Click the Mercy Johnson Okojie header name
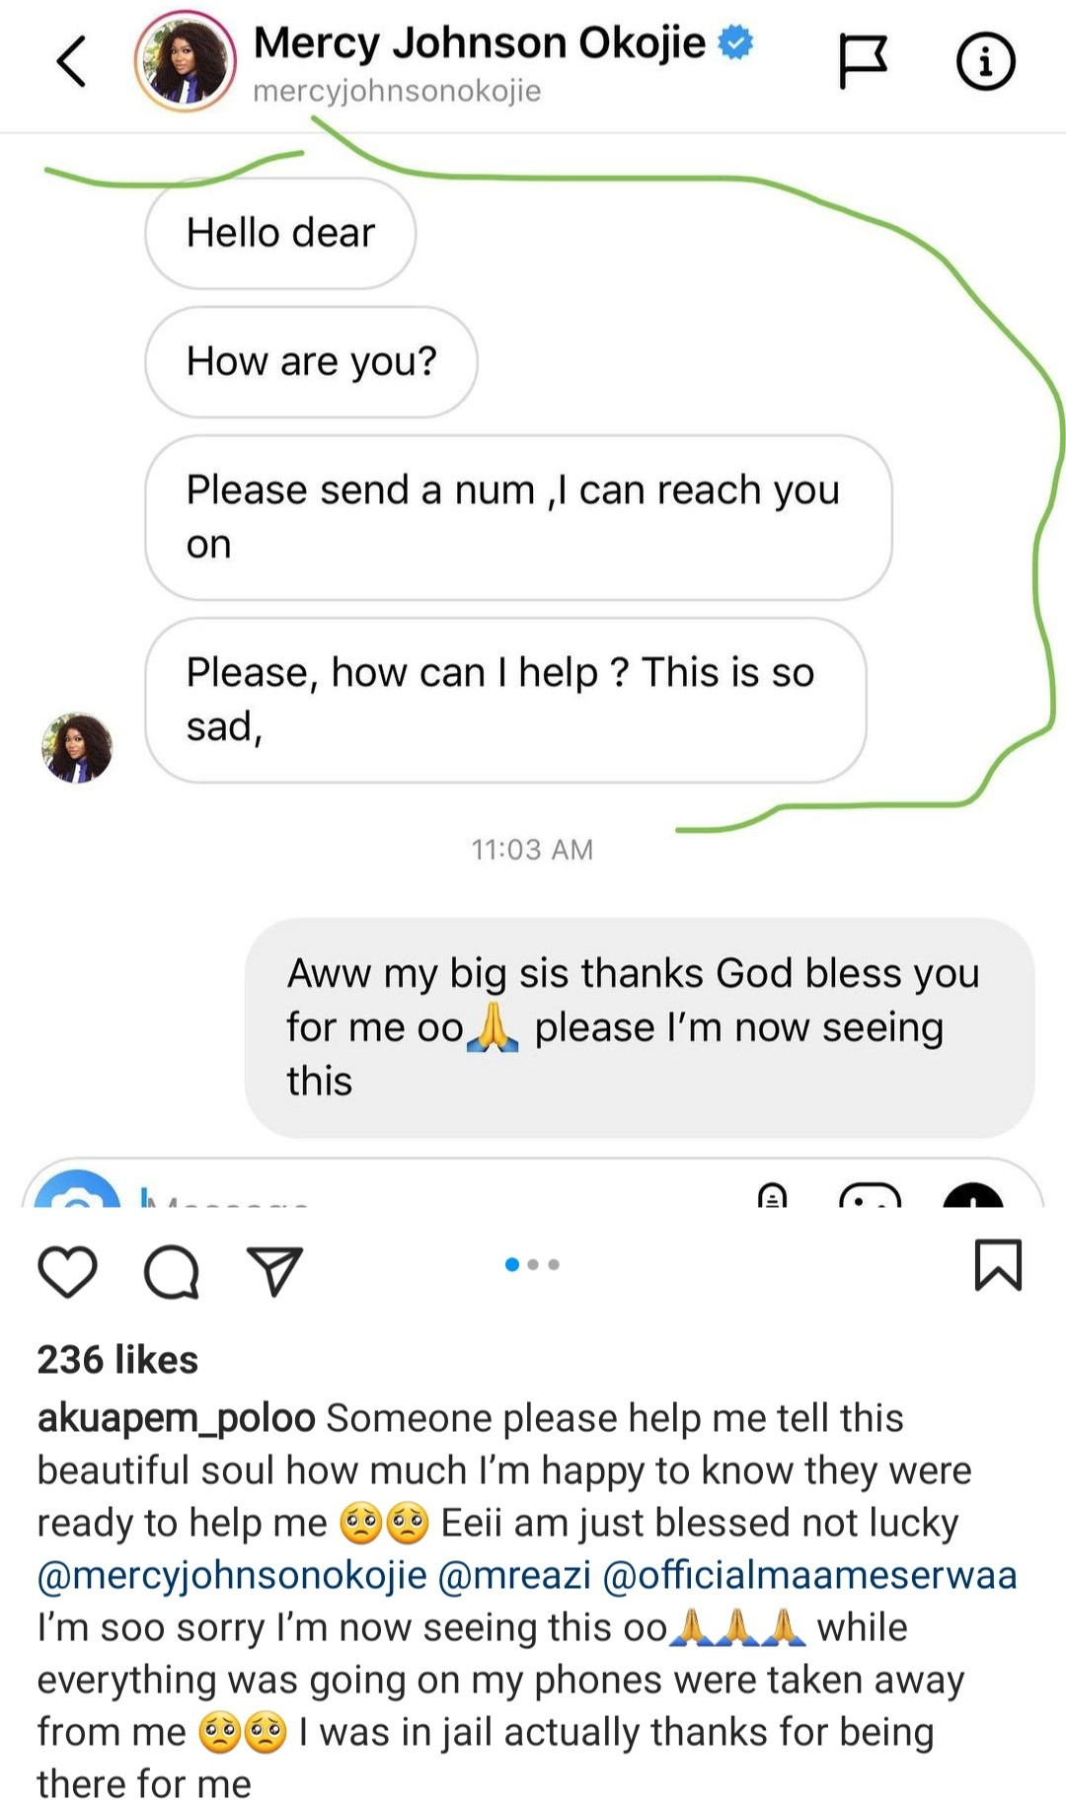 coord(480,43)
